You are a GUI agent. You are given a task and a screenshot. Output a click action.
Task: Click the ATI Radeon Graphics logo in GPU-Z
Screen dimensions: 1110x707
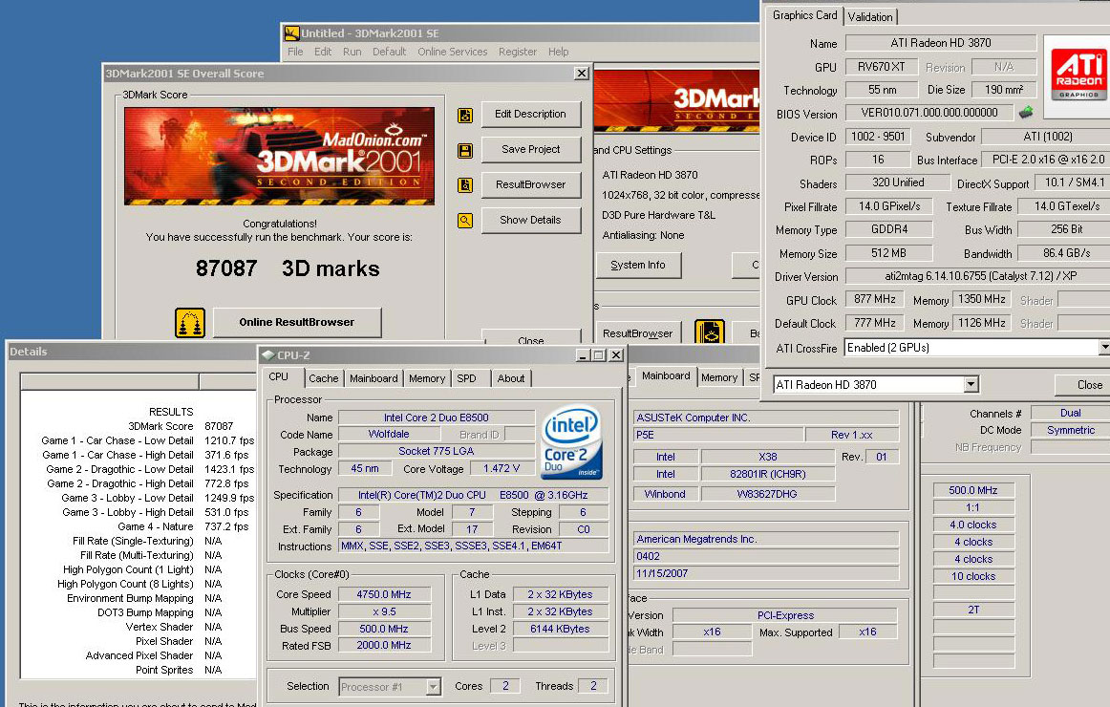tap(1078, 75)
